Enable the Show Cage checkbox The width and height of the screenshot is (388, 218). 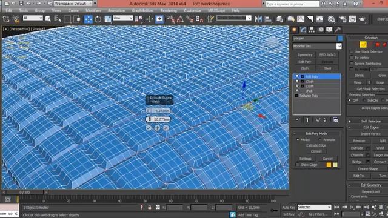(298, 165)
